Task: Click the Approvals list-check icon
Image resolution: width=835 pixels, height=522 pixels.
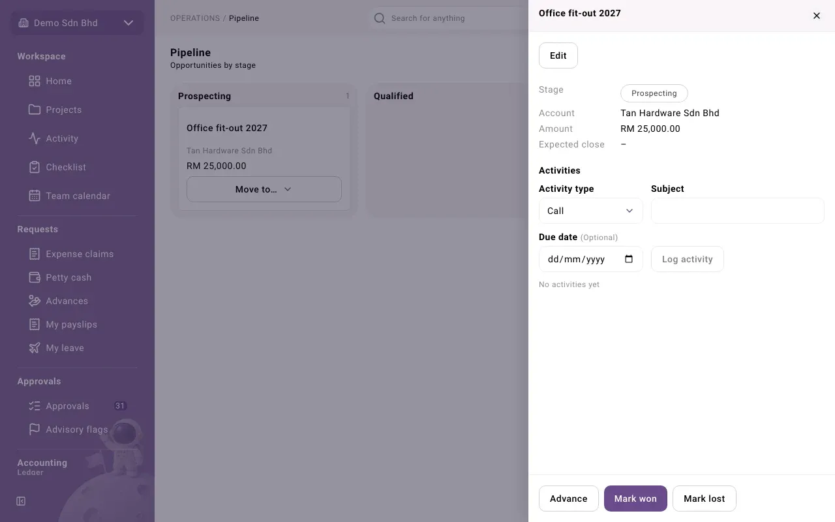Action: coord(35,406)
